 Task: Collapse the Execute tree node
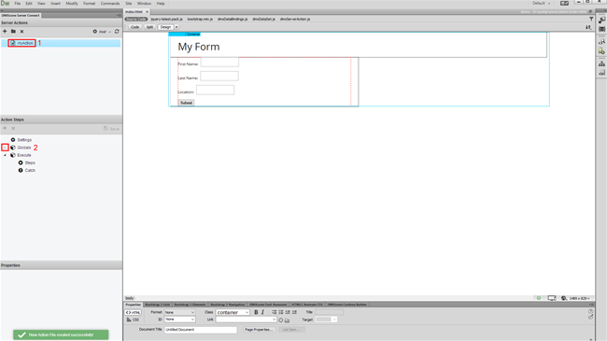point(5,155)
